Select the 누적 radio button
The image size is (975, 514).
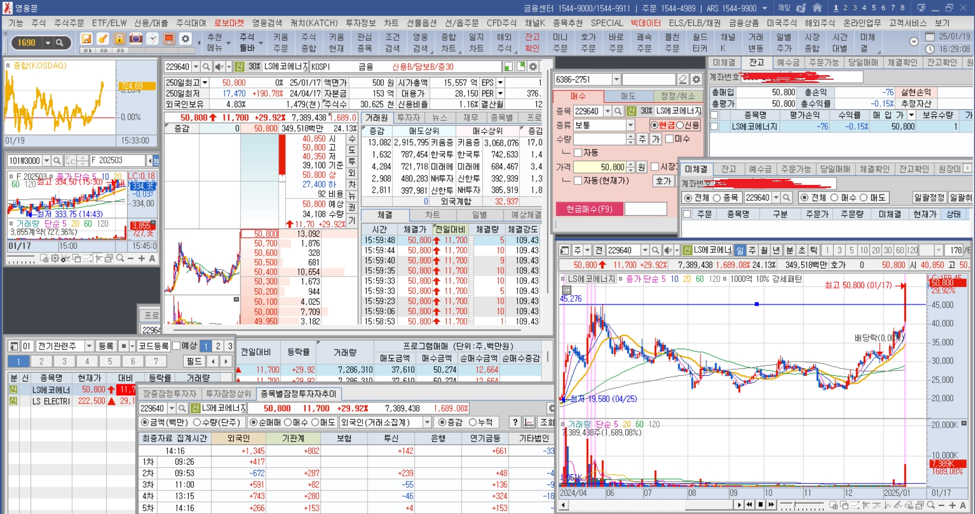473,422
